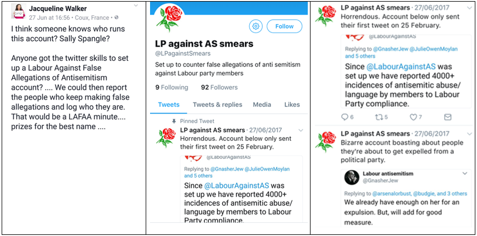This screenshot has height=236, width=477.
Task: Expand the quoted GnasherJew tweet chevron
Action: tap(465, 173)
